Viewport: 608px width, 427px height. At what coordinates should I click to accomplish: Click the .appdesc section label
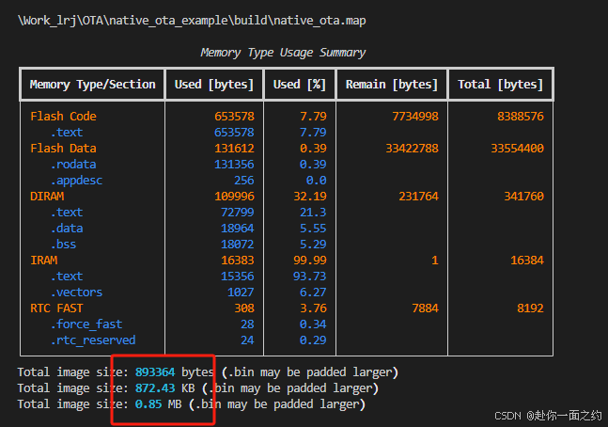click(x=76, y=181)
